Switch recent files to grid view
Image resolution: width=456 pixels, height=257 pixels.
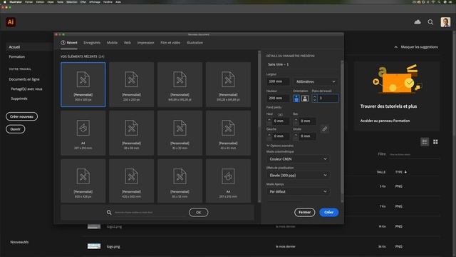[435, 142]
